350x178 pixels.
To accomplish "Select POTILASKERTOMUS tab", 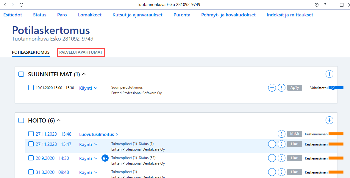I will coord(31,52).
